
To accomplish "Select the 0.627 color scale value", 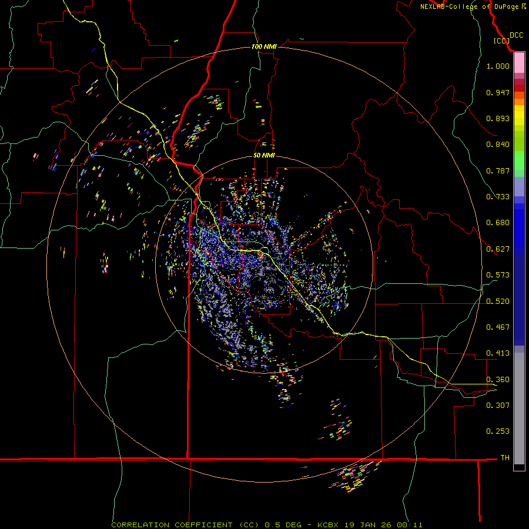I will pyautogui.click(x=498, y=249).
